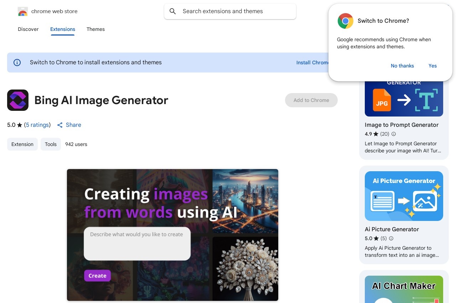This screenshot has width=456, height=303.
Task: Click the Share icon
Action: (x=60, y=125)
